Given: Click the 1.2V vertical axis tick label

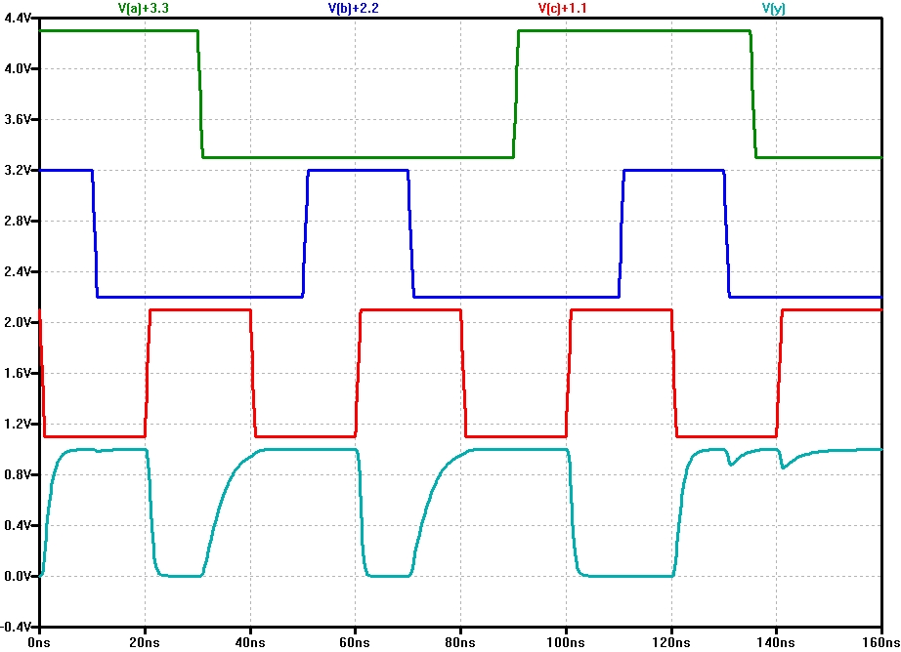Looking at the screenshot, I should coord(17,424).
